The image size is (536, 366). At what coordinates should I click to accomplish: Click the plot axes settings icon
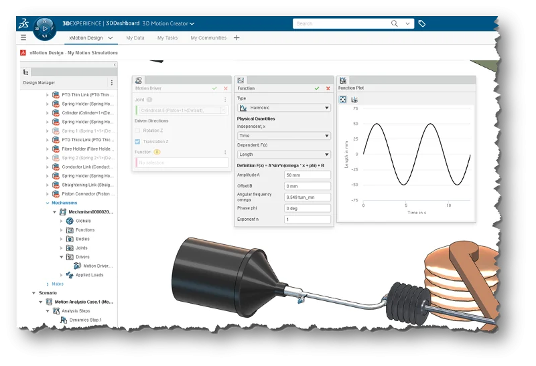click(x=354, y=100)
